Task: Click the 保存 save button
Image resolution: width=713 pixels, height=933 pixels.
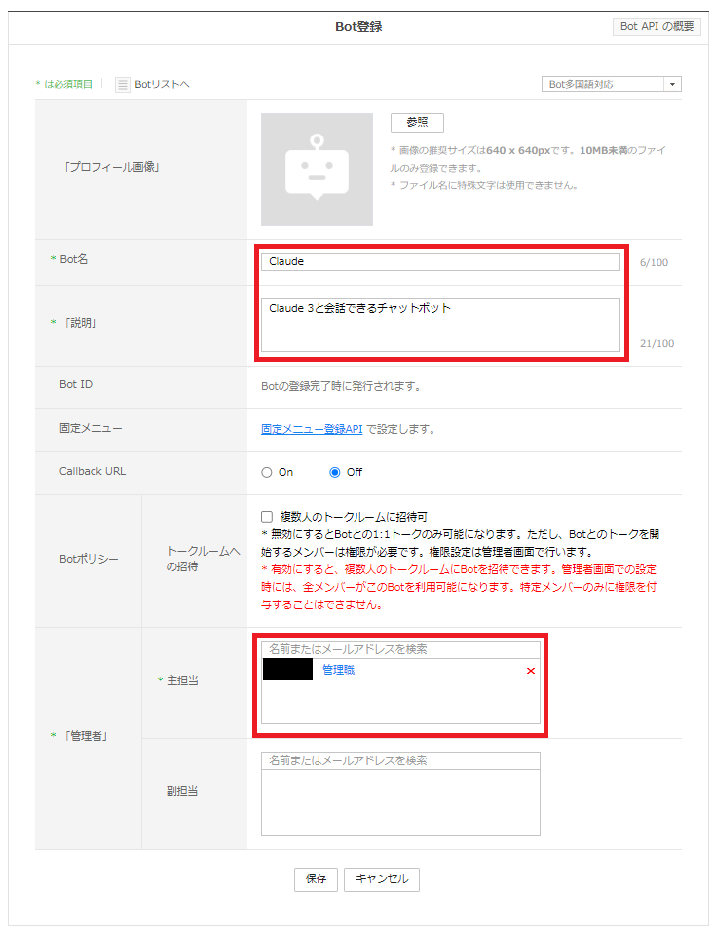Action: point(316,878)
